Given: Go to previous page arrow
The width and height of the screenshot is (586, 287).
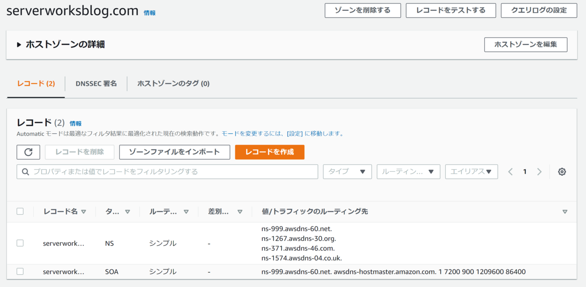Looking at the screenshot, I should click(510, 172).
